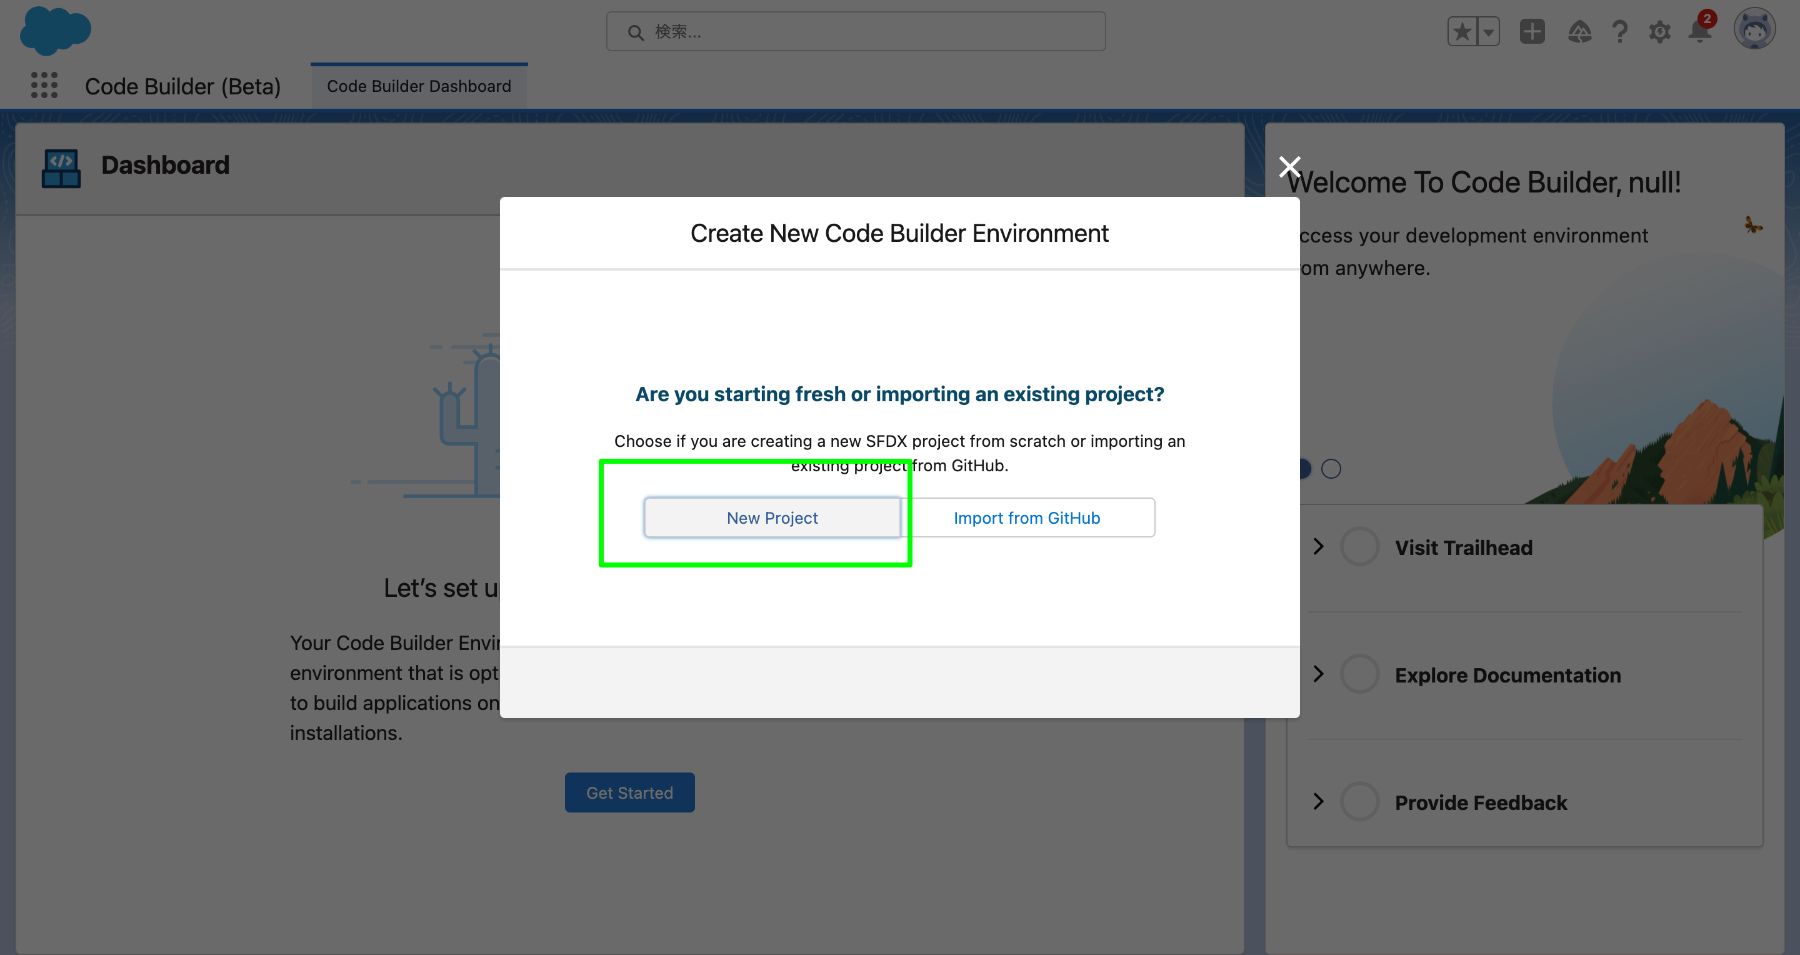Open Setup using the gear icon
Viewport: 1800px width, 955px height.
1660,31
